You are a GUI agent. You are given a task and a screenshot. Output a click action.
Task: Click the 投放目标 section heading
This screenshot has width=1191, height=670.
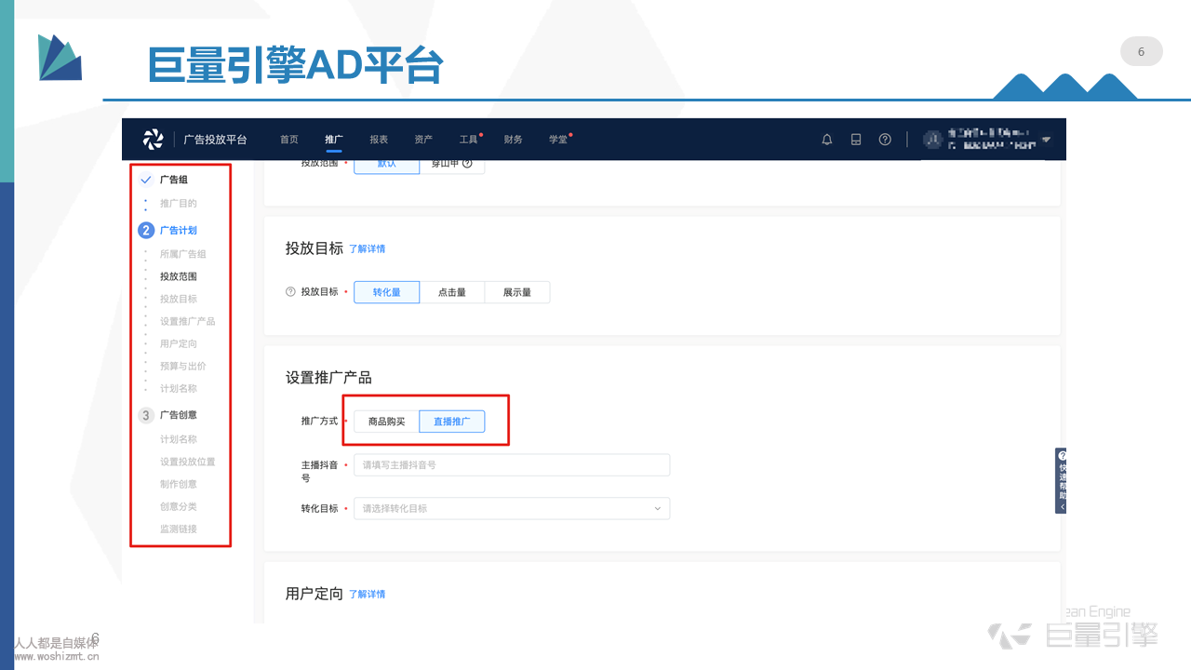click(314, 248)
